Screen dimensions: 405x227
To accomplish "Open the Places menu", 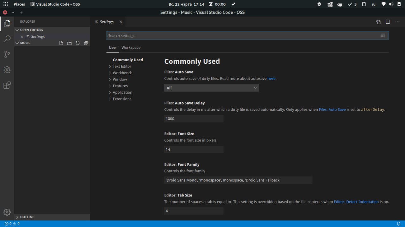I will [19, 4].
